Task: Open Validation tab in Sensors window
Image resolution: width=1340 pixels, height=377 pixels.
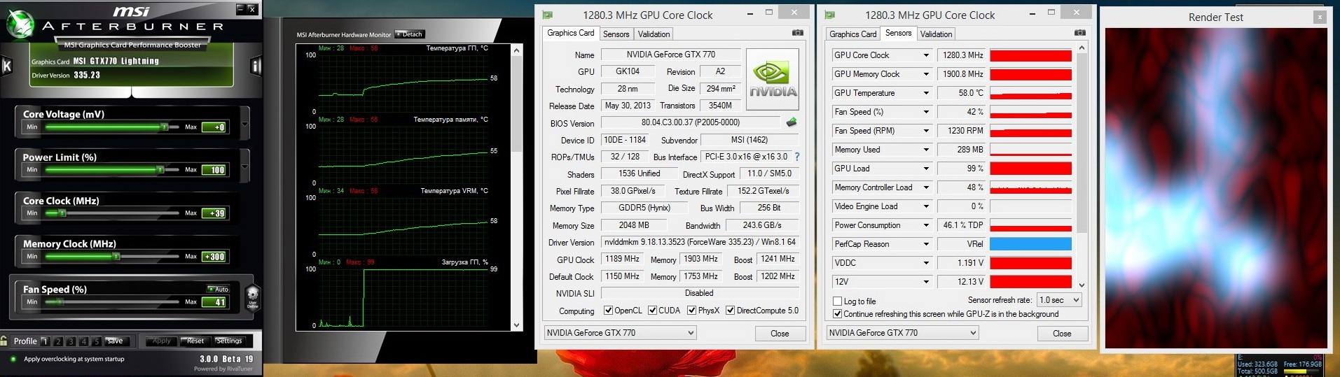Action: pyautogui.click(x=937, y=34)
